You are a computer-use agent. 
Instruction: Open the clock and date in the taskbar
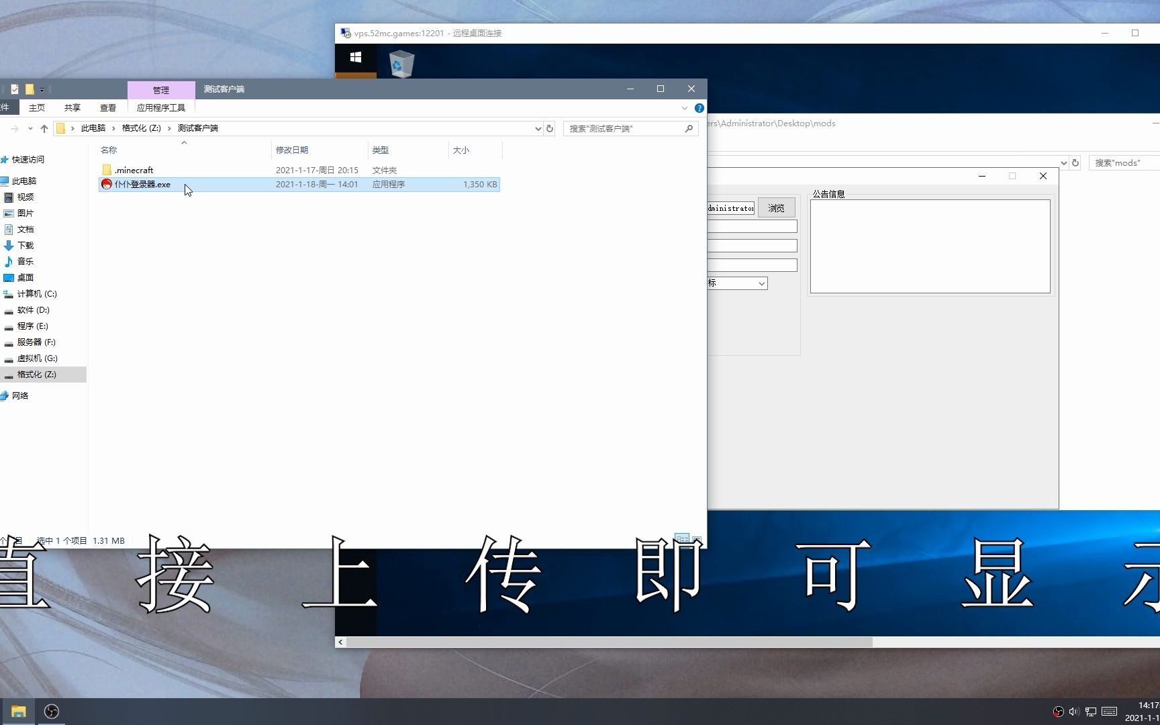tap(1142, 712)
